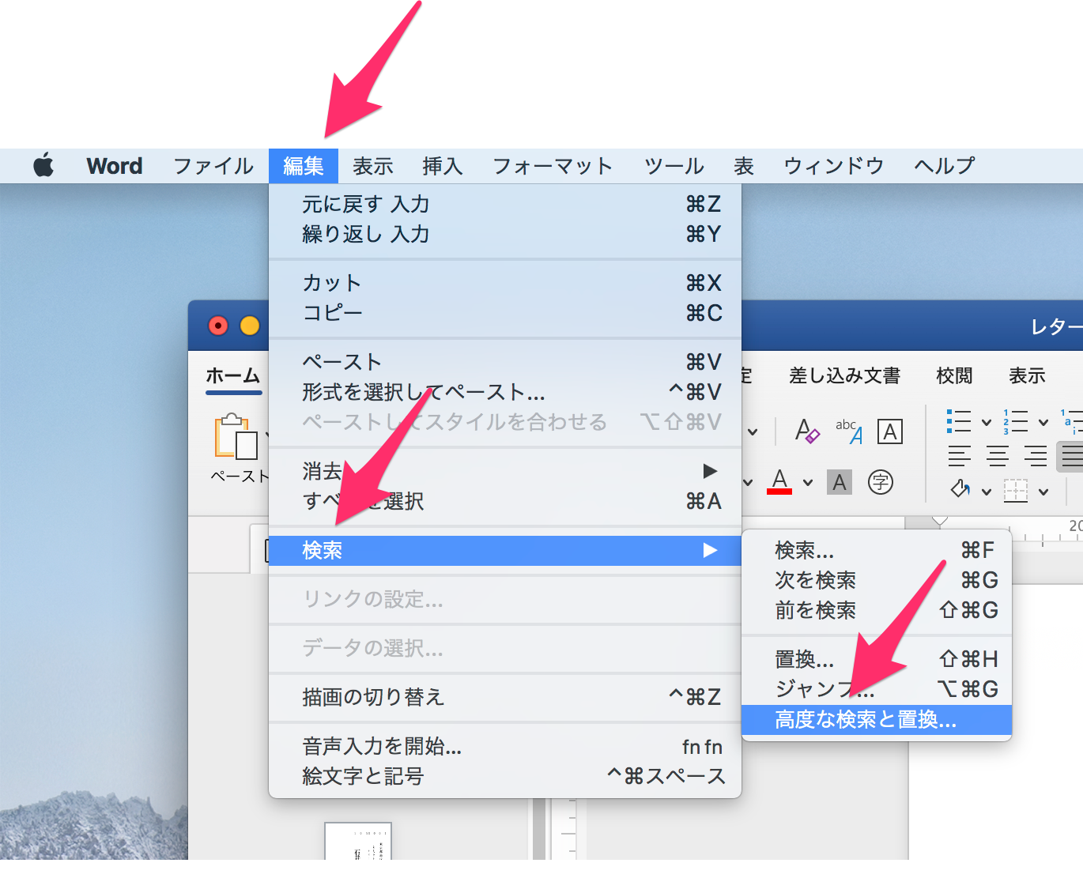
Task: Choose 元に戻す 入力 from edit menu
Action: tap(505, 204)
